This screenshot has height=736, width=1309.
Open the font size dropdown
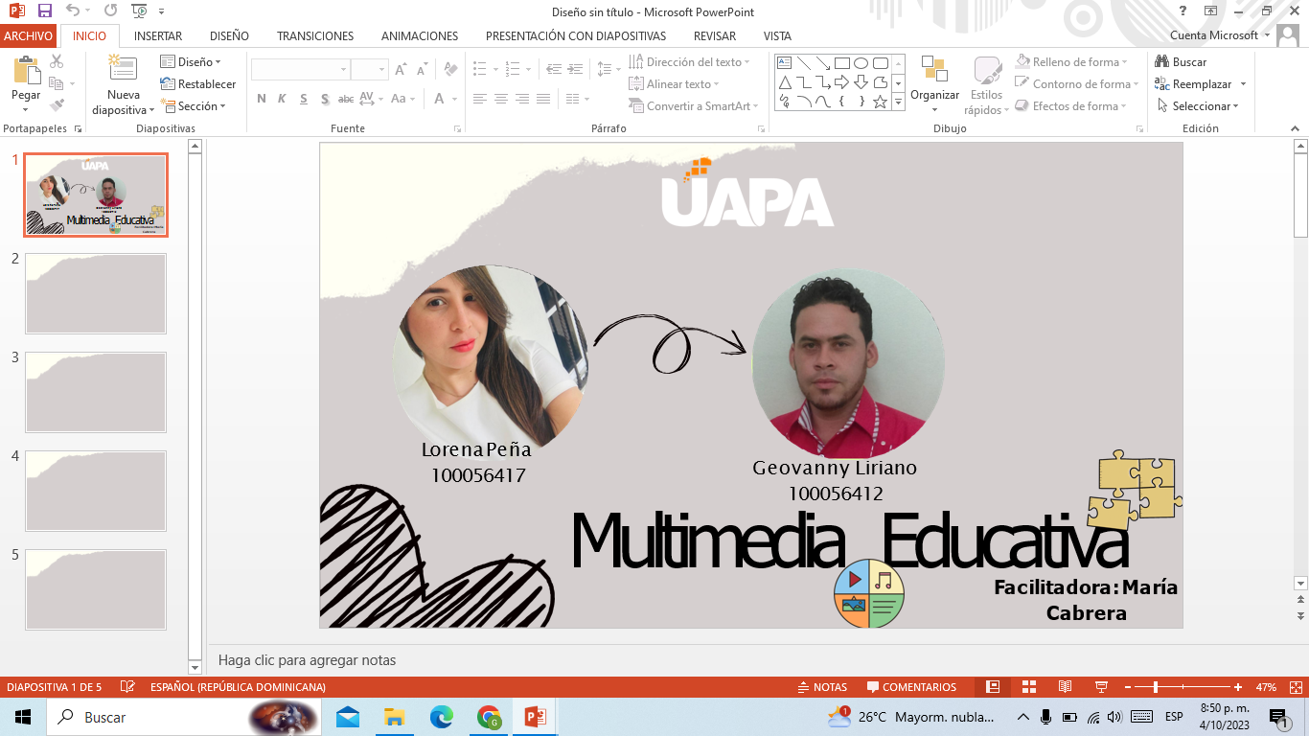pyautogui.click(x=381, y=69)
